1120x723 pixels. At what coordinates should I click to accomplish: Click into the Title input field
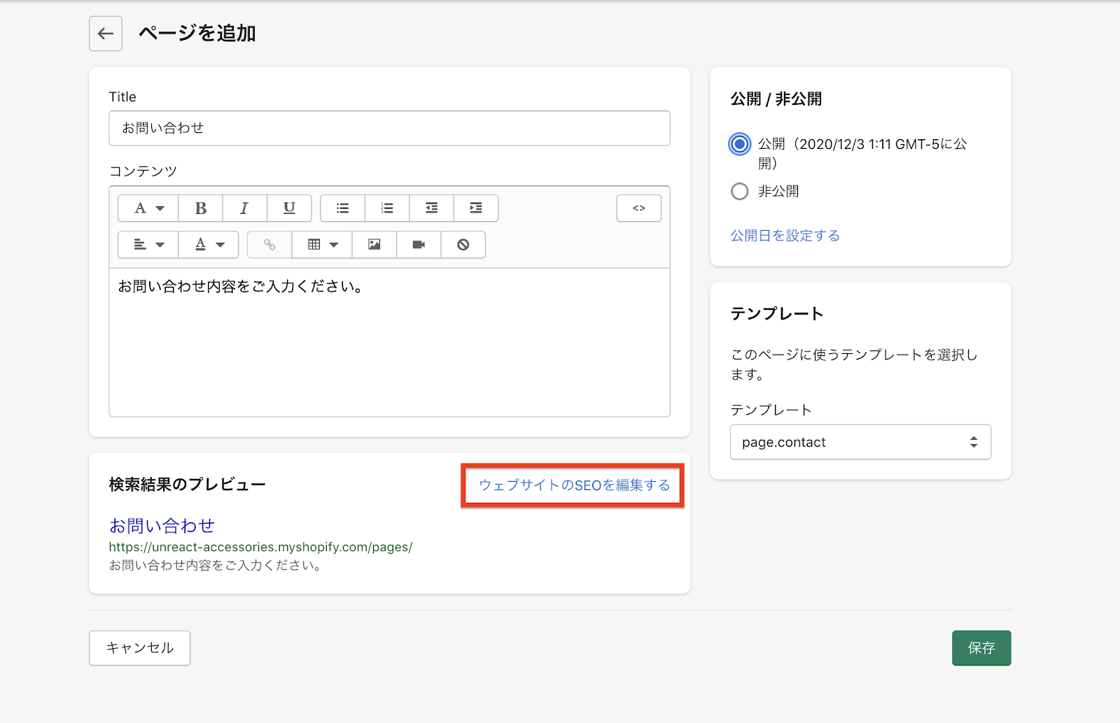tap(389, 129)
